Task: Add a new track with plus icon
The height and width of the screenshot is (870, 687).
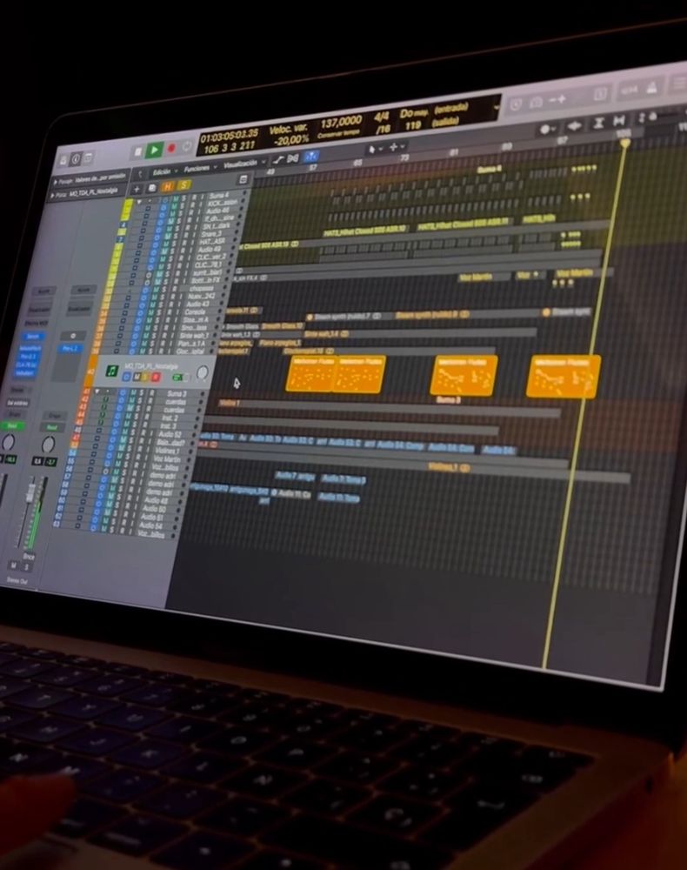Action: click(137, 189)
